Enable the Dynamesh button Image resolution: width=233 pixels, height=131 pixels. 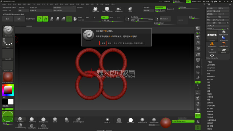pos(170,9)
